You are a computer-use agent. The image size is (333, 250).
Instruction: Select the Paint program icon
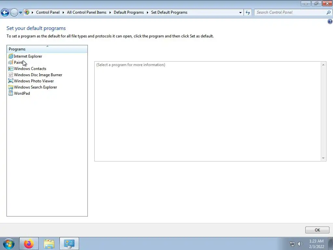(x=11, y=62)
